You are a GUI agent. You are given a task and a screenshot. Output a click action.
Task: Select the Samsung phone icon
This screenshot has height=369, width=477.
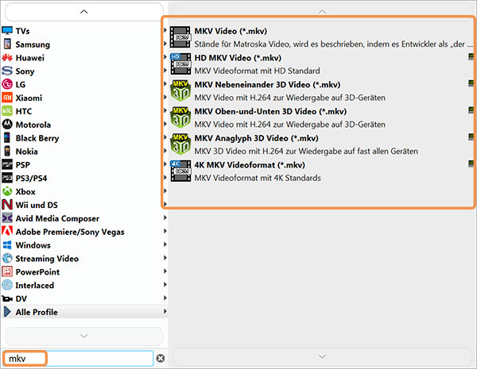(x=7, y=44)
